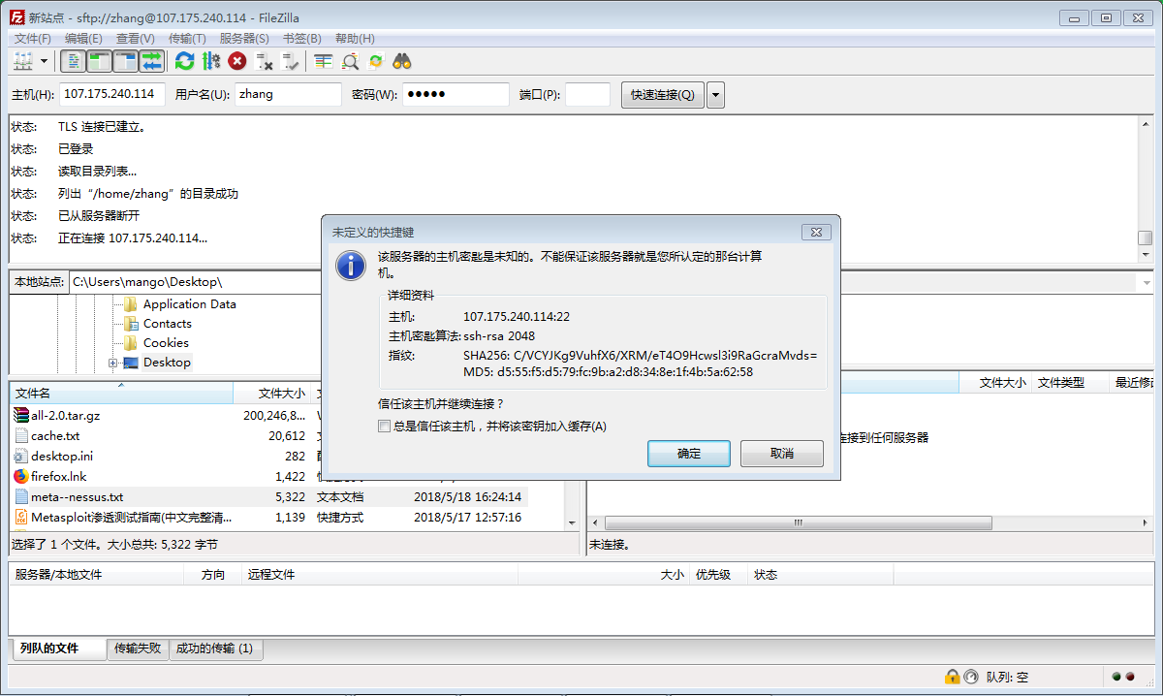Switch to the 列队的文件 tab
Screen dimensions: 1163x696
pos(57,649)
